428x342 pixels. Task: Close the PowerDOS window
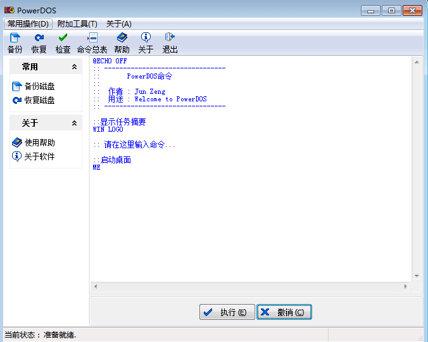pyautogui.click(x=412, y=11)
